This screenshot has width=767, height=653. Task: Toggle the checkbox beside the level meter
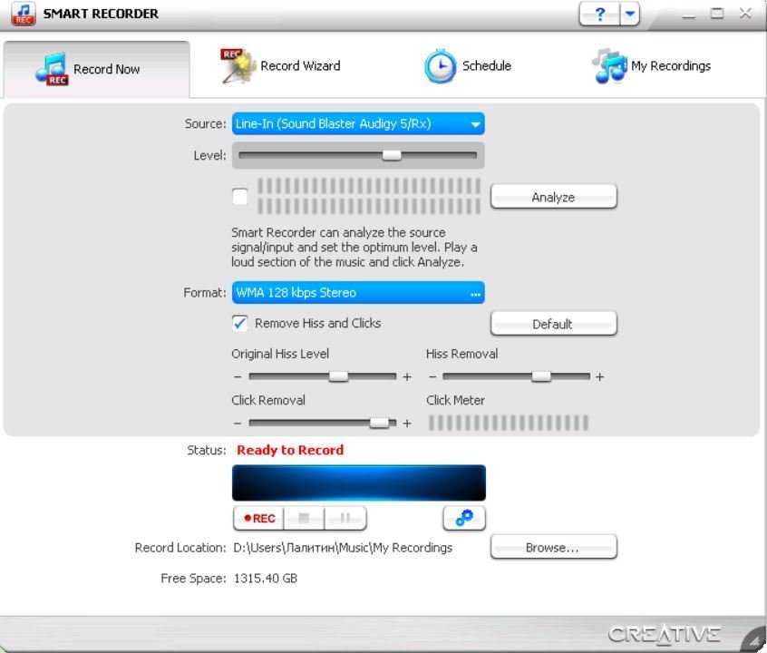pos(240,197)
